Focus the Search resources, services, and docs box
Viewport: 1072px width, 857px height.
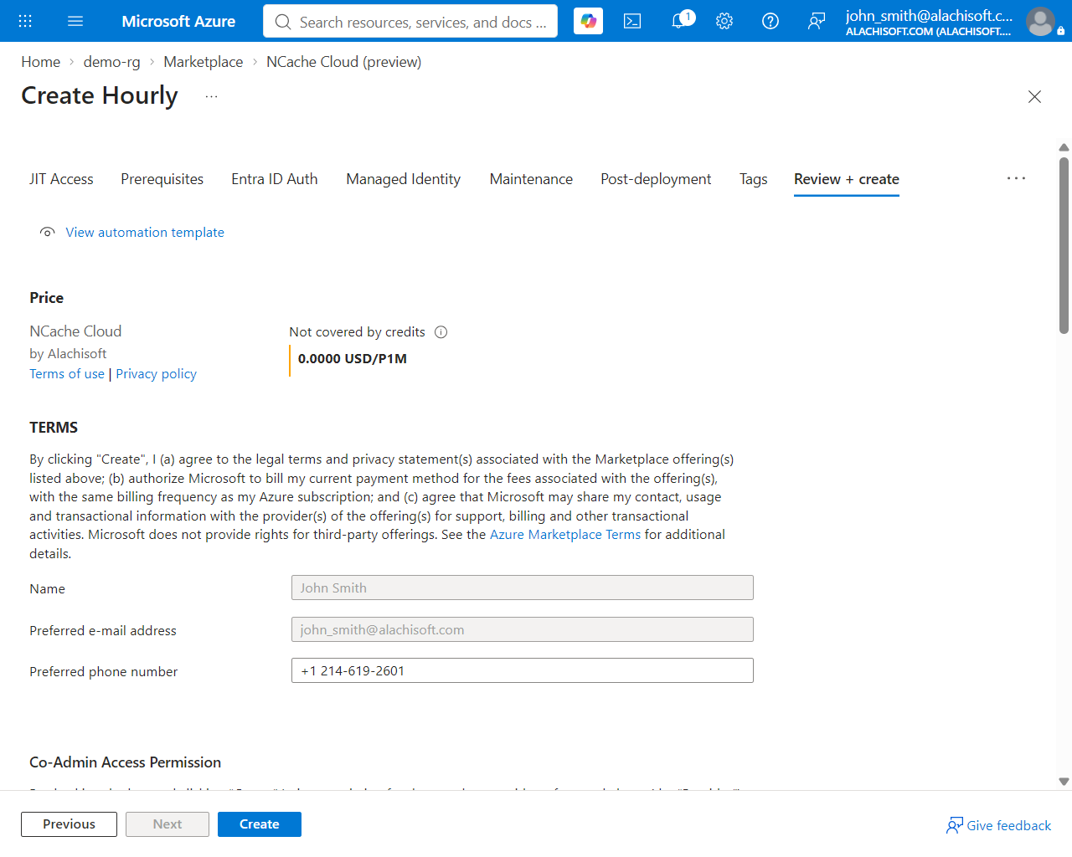[x=410, y=22]
